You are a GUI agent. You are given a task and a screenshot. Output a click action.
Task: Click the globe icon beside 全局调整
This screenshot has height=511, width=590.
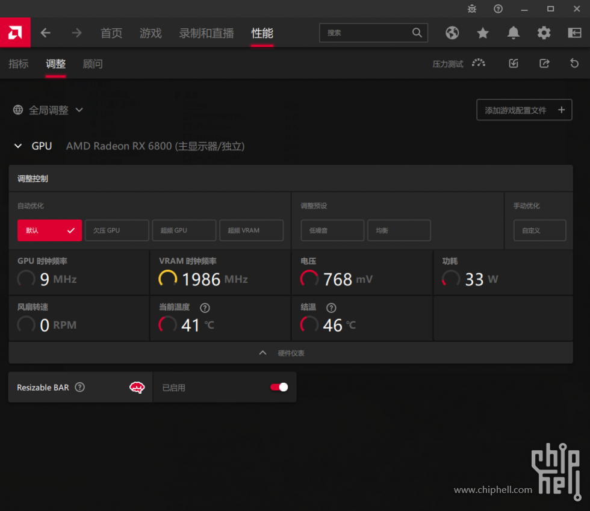point(18,110)
